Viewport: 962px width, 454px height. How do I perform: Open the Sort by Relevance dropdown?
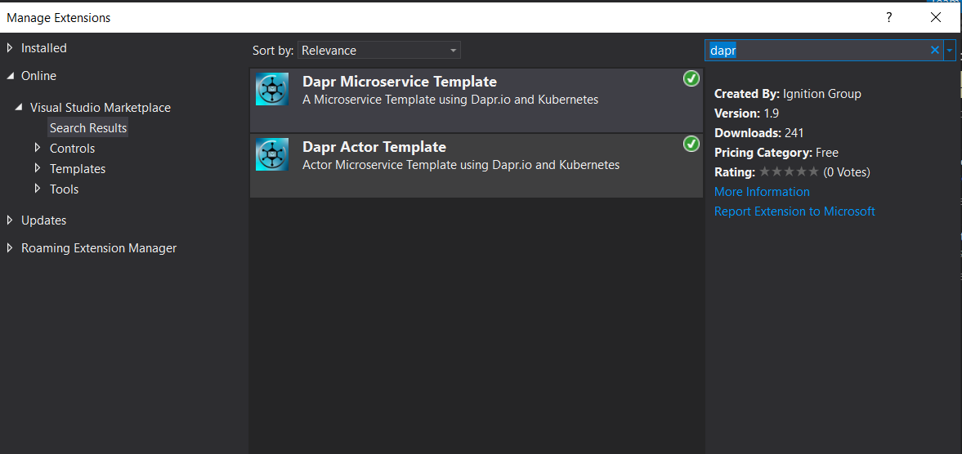click(x=379, y=51)
